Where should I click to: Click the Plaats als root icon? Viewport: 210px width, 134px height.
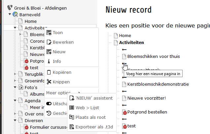click(x=72, y=117)
